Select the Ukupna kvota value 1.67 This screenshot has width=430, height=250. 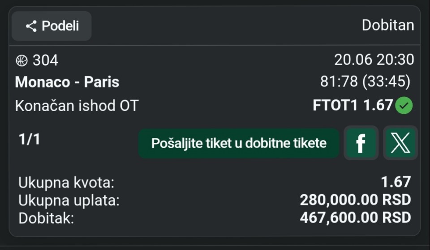[x=396, y=182]
